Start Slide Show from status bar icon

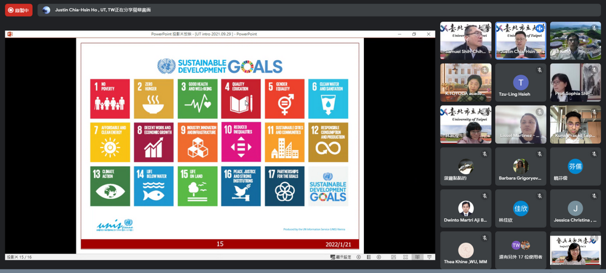click(x=429, y=257)
